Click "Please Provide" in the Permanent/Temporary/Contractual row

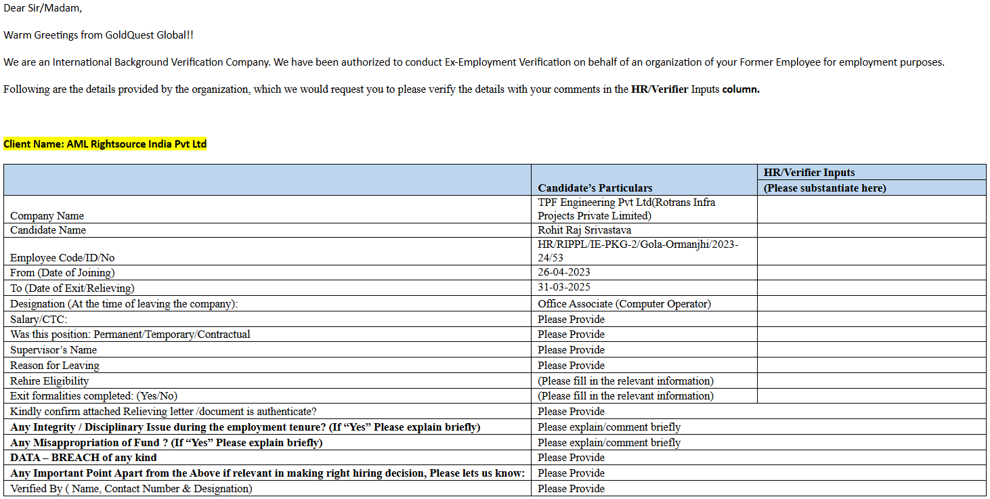(572, 334)
